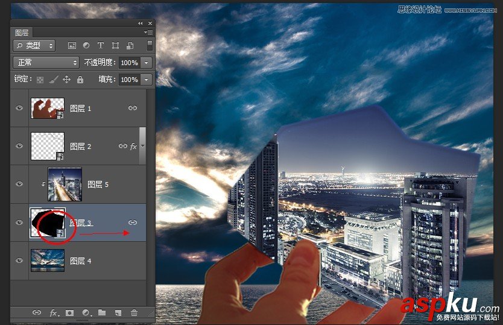Filter layers by type (T) icon

point(101,46)
